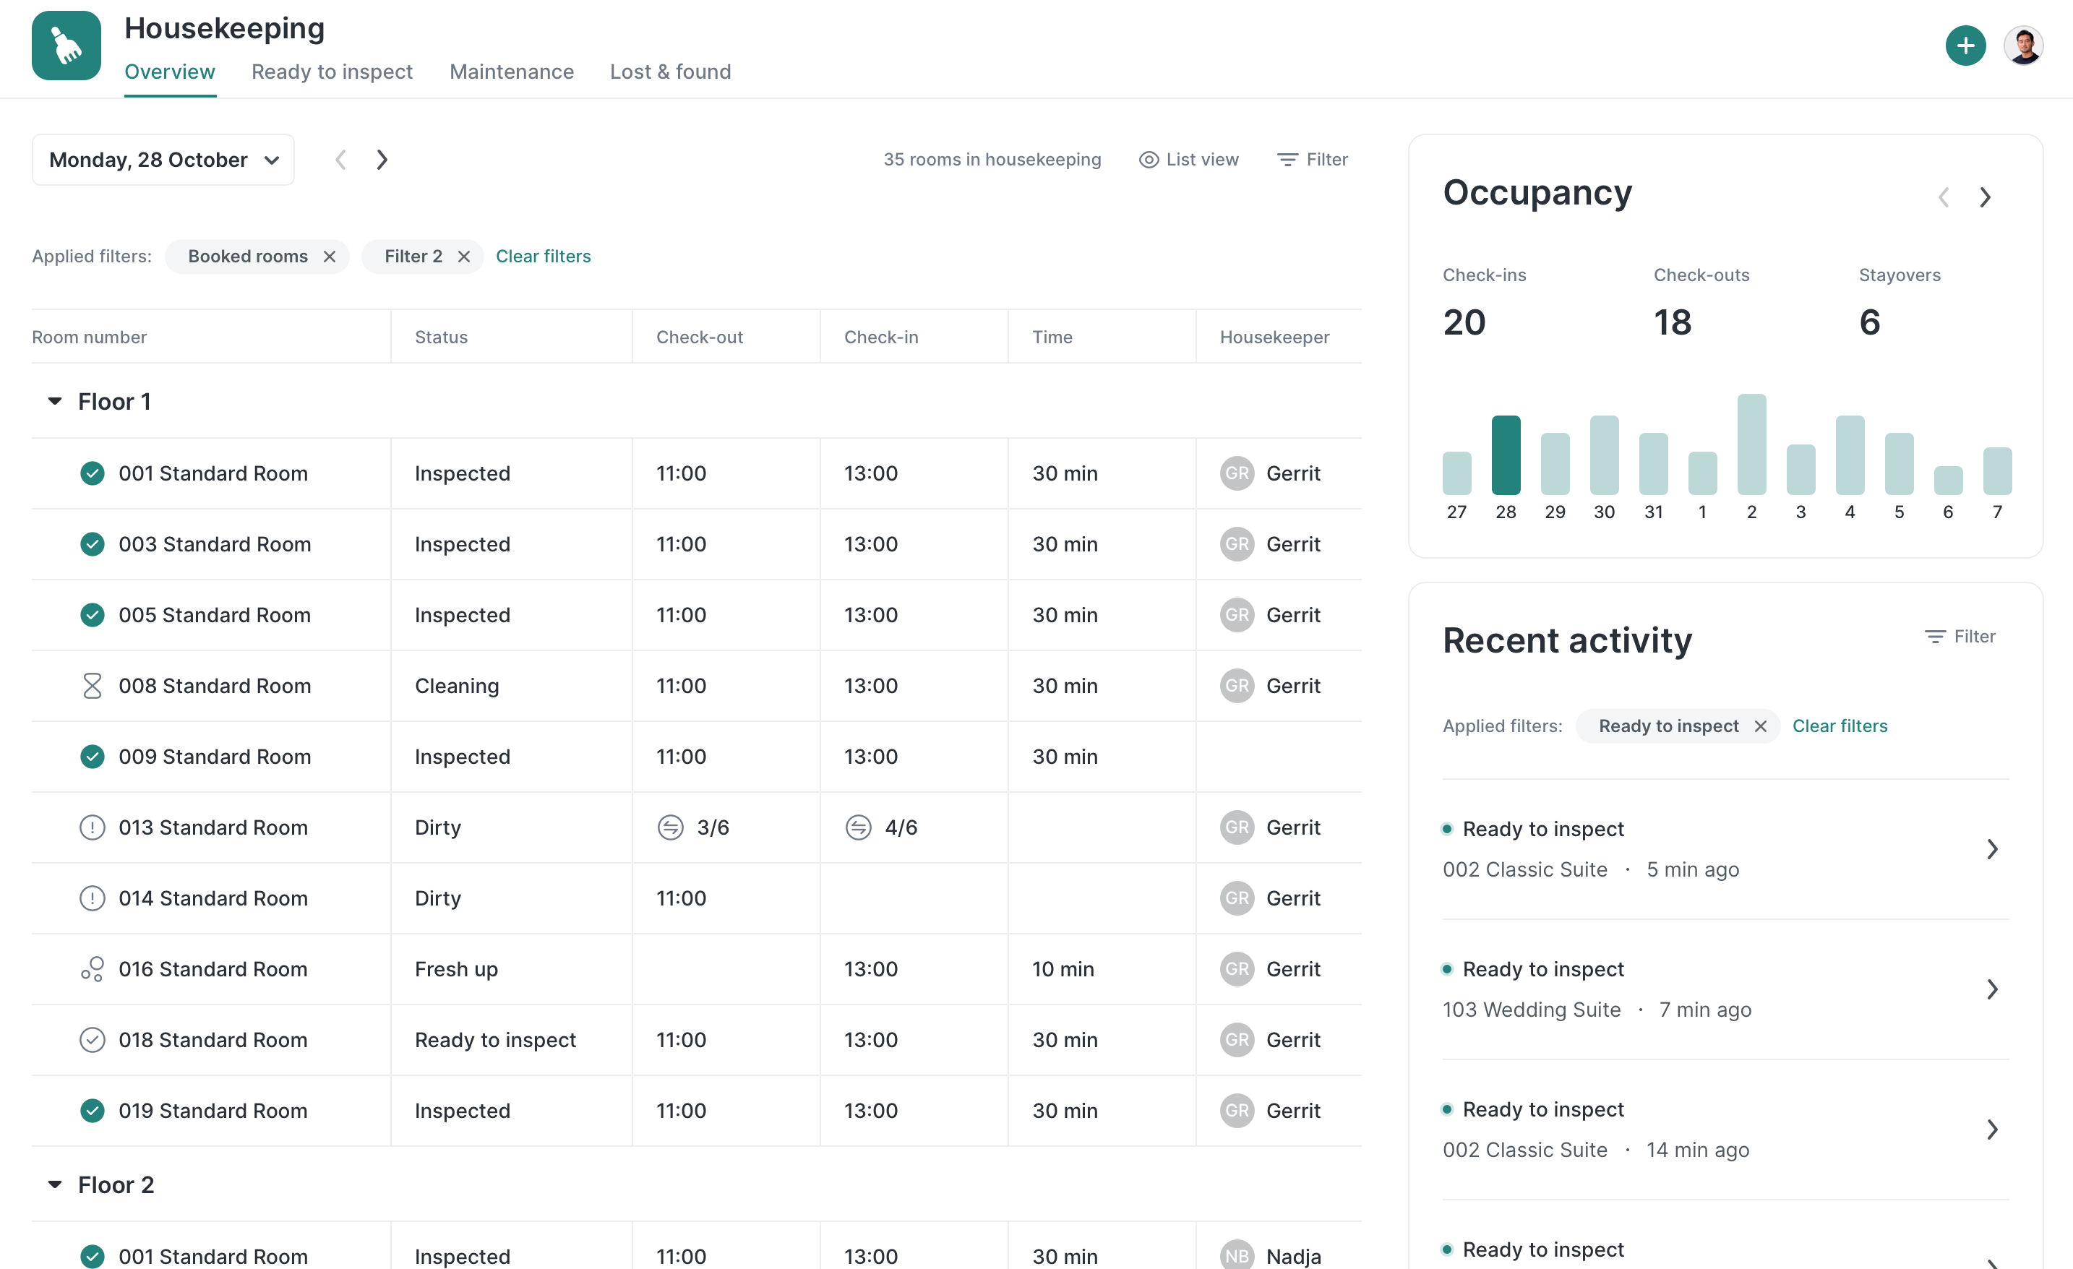Viewport: 2073px width, 1269px height.
Task: Click the Check-ins count of 20
Action: tap(1464, 322)
